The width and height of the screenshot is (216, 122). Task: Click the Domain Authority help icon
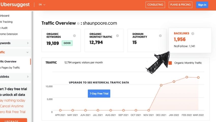(x=160, y=36)
